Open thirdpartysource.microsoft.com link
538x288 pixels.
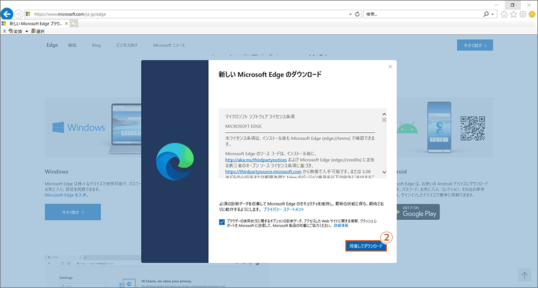coord(263,171)
